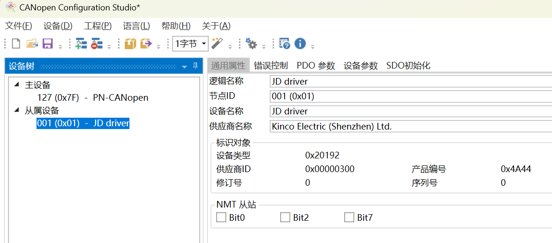Switch to the 通用属性 tab
This screenshot has height=243, width=552.
pos(228,66)
